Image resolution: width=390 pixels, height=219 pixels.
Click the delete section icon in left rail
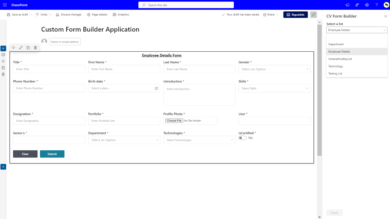tap(3, 74)
